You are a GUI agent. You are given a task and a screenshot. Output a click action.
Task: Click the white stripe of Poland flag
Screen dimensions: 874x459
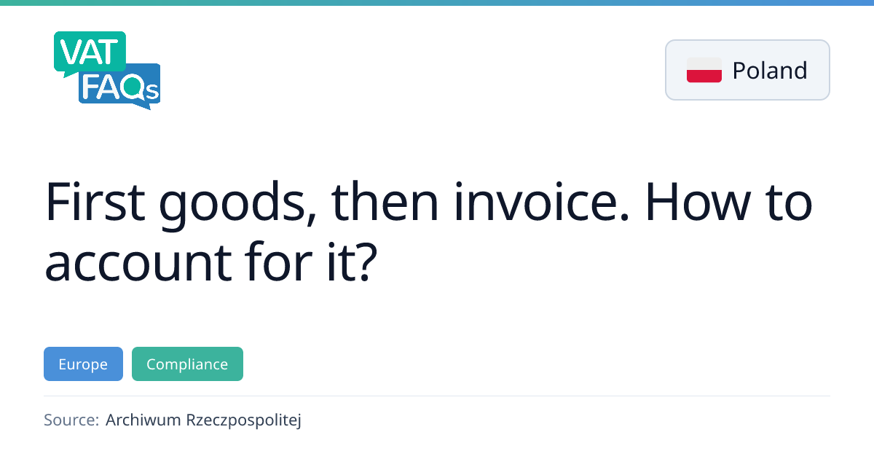point(704,64)
